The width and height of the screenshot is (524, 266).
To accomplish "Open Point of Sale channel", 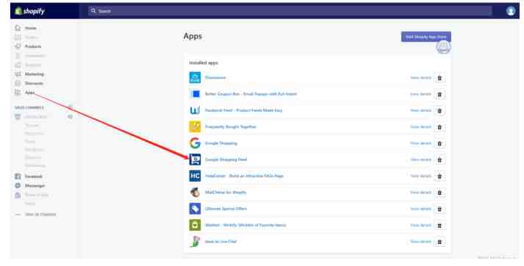I will [37, 195].
